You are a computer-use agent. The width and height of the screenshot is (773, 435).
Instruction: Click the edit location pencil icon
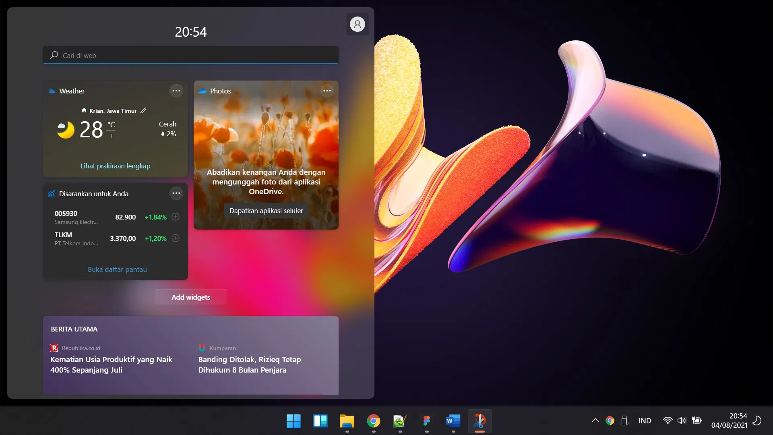coord(143,110)
